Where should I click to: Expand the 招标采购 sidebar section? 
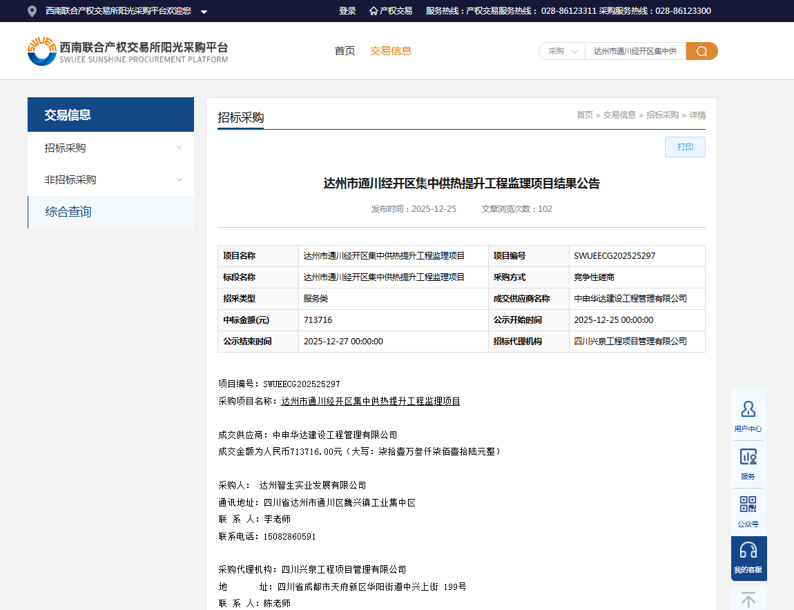click(x=110, y=148)
